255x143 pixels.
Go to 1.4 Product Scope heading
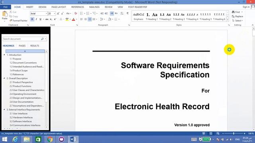(x=19, y=71)
